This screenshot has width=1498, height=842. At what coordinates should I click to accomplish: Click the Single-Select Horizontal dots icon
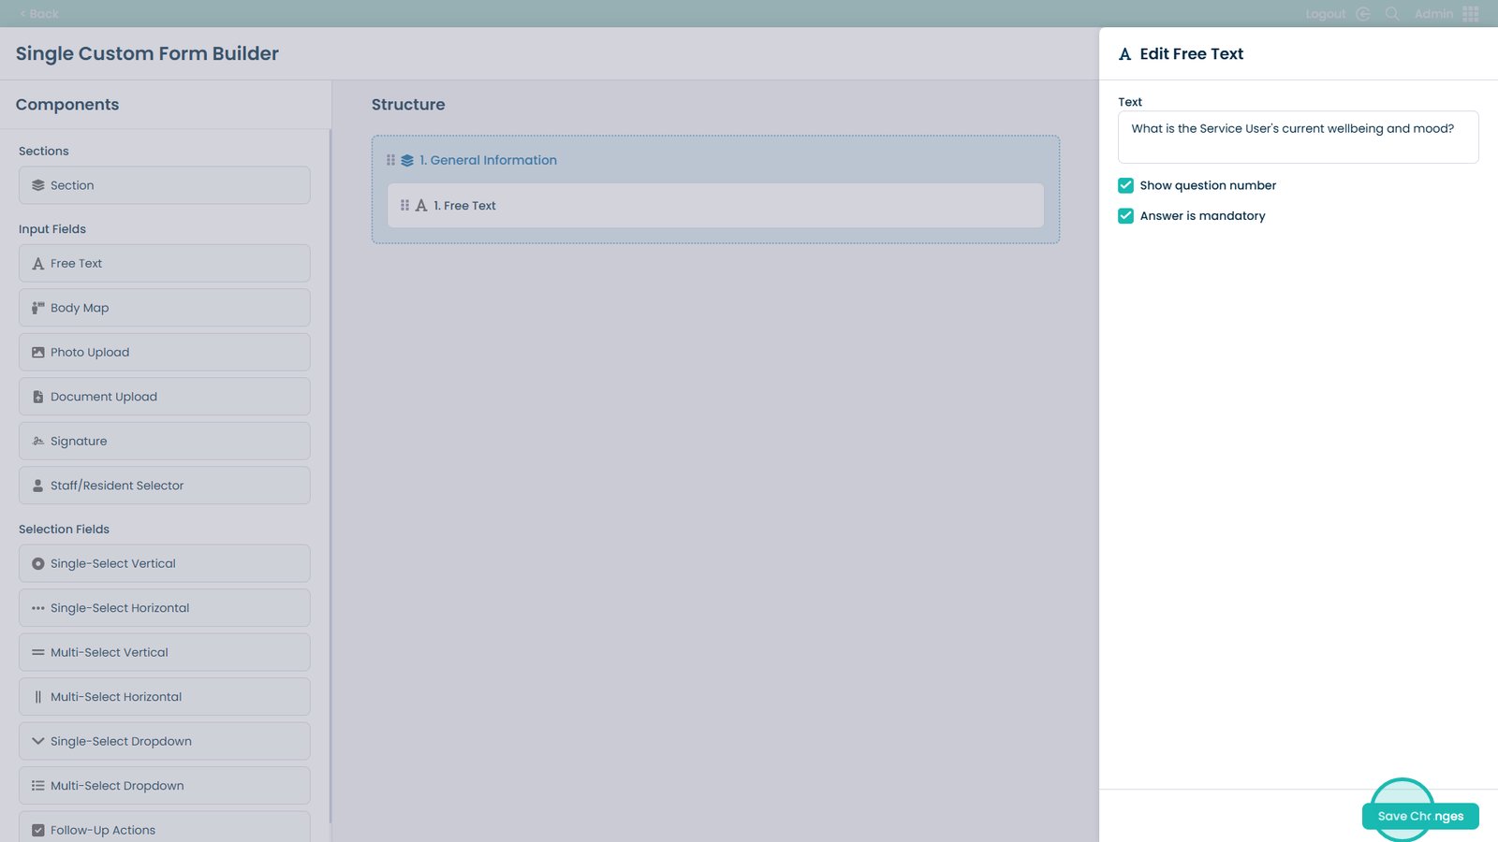coord(38,608)
